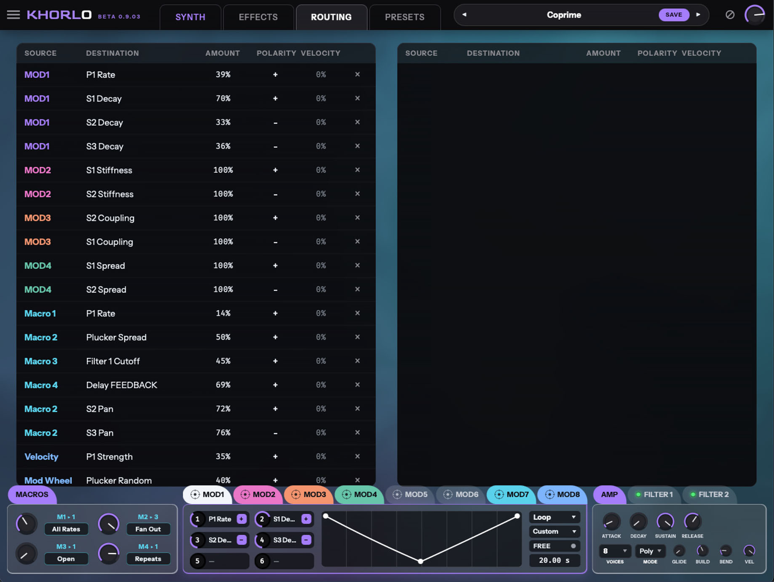Open the MACROS panel tab
774x582 pixels.
click(32, 495)
